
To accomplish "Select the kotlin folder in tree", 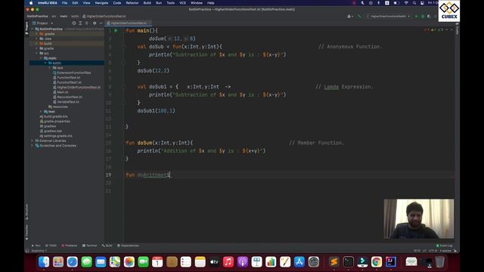I will pos(57,63).
